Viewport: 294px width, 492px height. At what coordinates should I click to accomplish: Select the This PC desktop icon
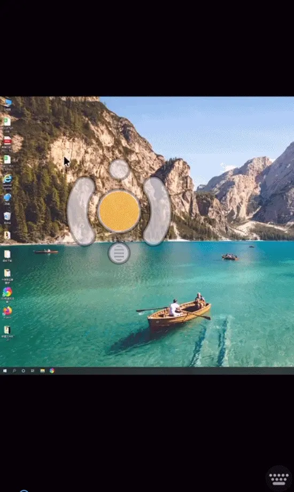click(x=7, y=104)
